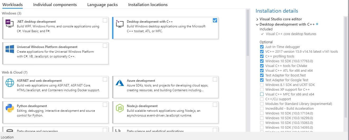The width and height of the screenshot is (349, 140).
Task: Click the Universal Windows Platform logo icon
Action: 10,49
